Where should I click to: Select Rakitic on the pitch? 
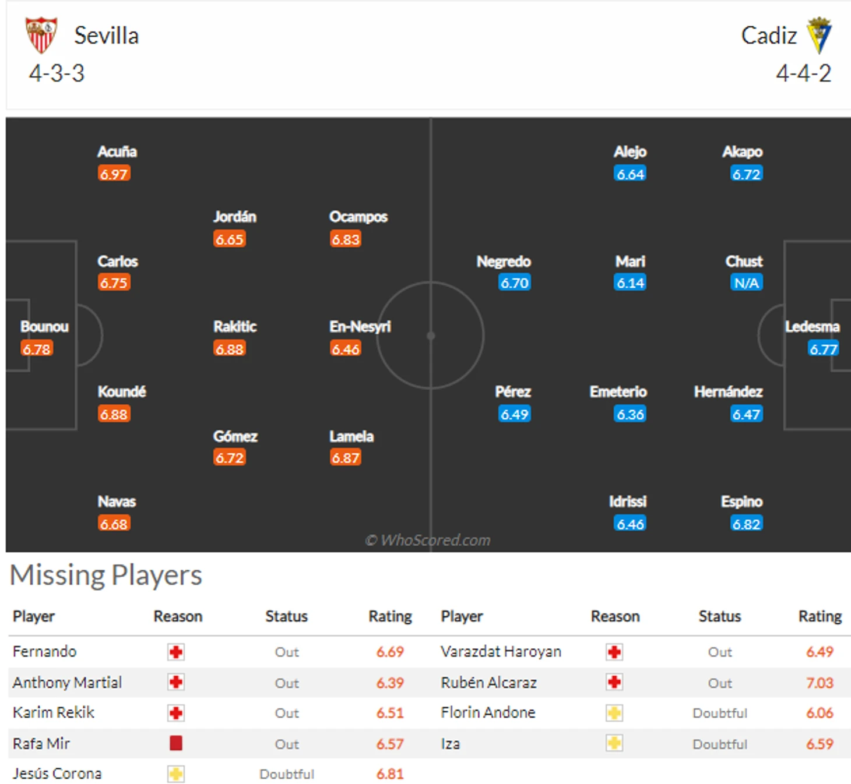click(x=235, y=327)
